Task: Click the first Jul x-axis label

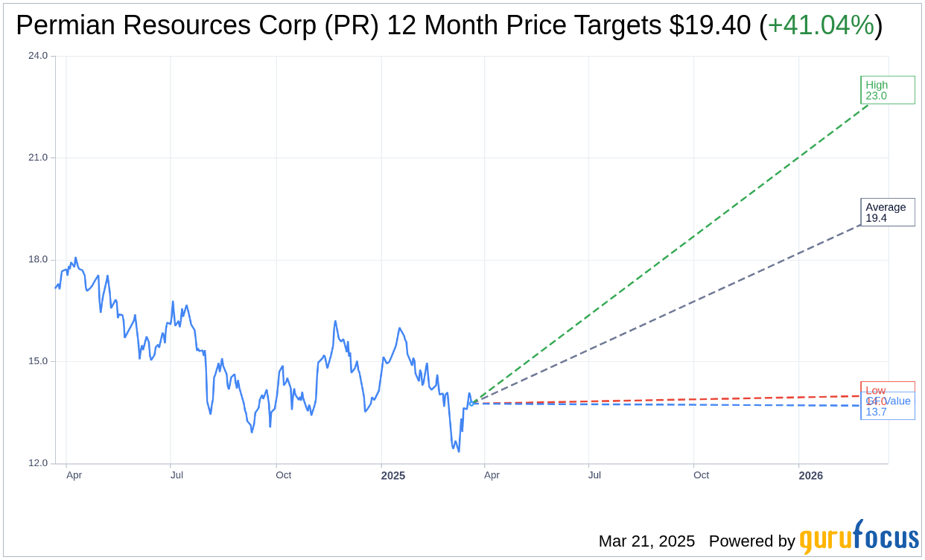Action: (177, 475)
